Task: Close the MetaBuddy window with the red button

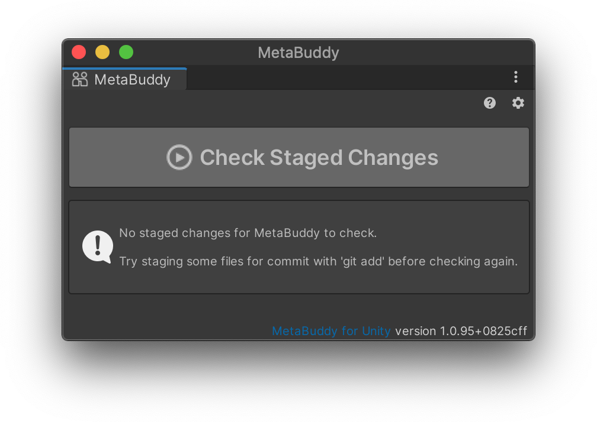Action: [x=79, y=52]
